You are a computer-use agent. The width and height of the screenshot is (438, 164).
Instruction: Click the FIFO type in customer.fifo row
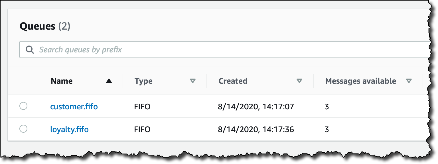(x=142, y=107)
